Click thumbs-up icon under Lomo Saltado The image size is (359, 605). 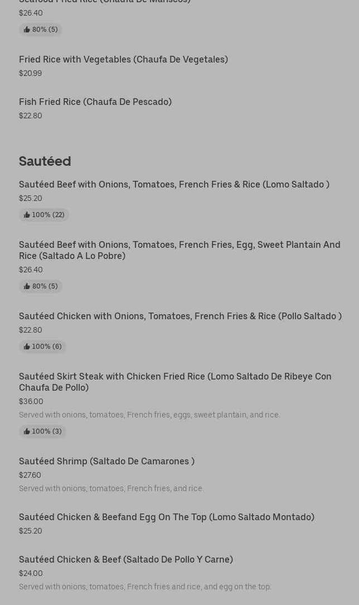27,215
